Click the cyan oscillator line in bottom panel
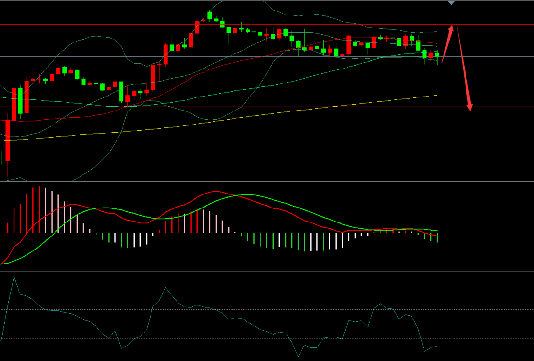The height and width of the screenshot is (361, 534). pos(218,310)
